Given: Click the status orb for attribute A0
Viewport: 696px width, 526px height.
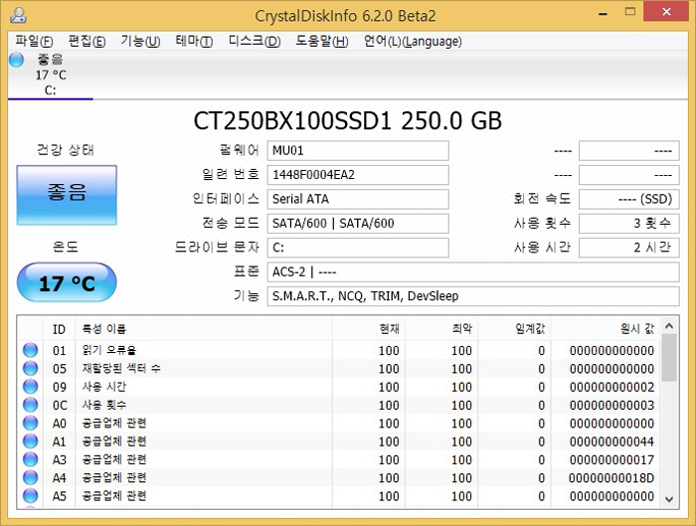Looking at the screenshot, I should [30, 423].
